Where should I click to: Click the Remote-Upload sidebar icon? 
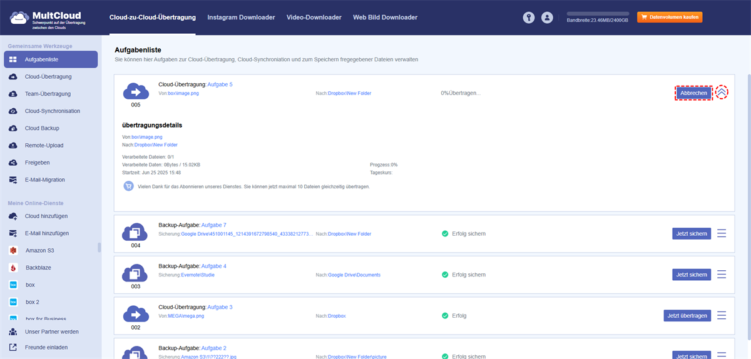coord(13,145)
